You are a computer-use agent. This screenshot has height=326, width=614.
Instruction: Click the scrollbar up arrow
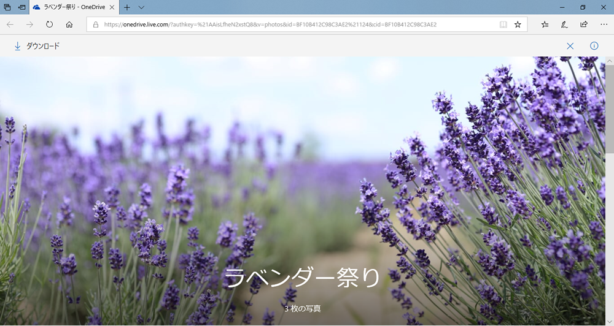(610, 61)
